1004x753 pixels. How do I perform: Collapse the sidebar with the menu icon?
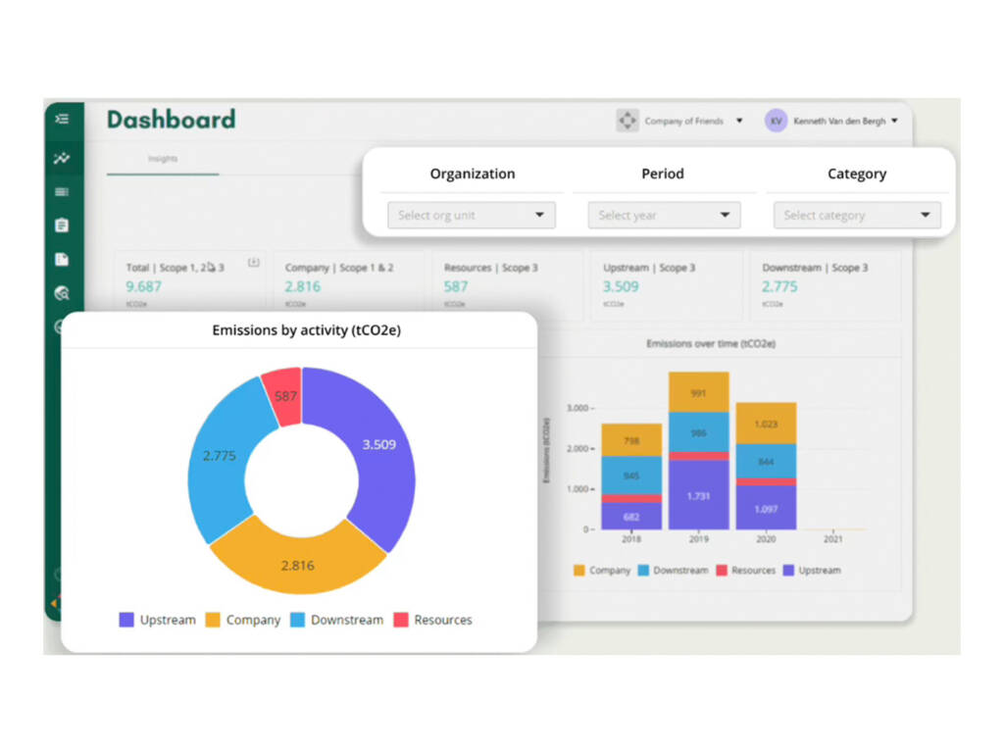pos(62,119)
